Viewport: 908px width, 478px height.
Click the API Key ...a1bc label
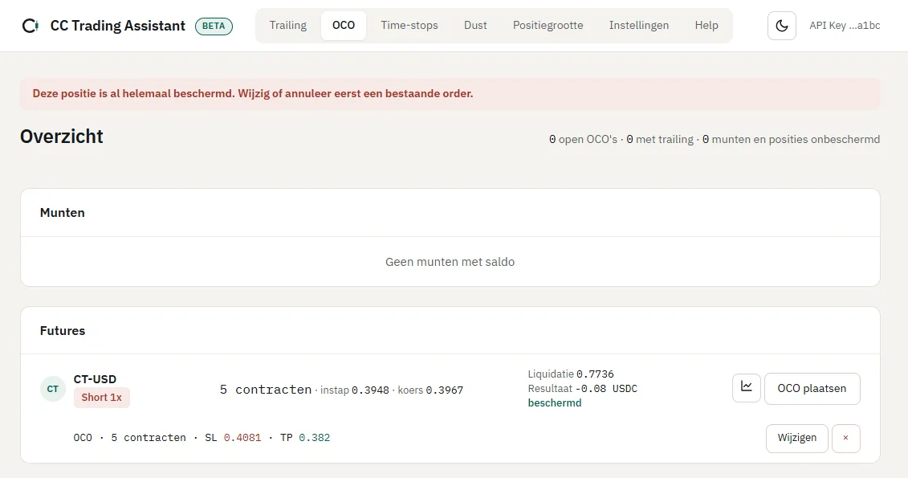tap(845, 26)
